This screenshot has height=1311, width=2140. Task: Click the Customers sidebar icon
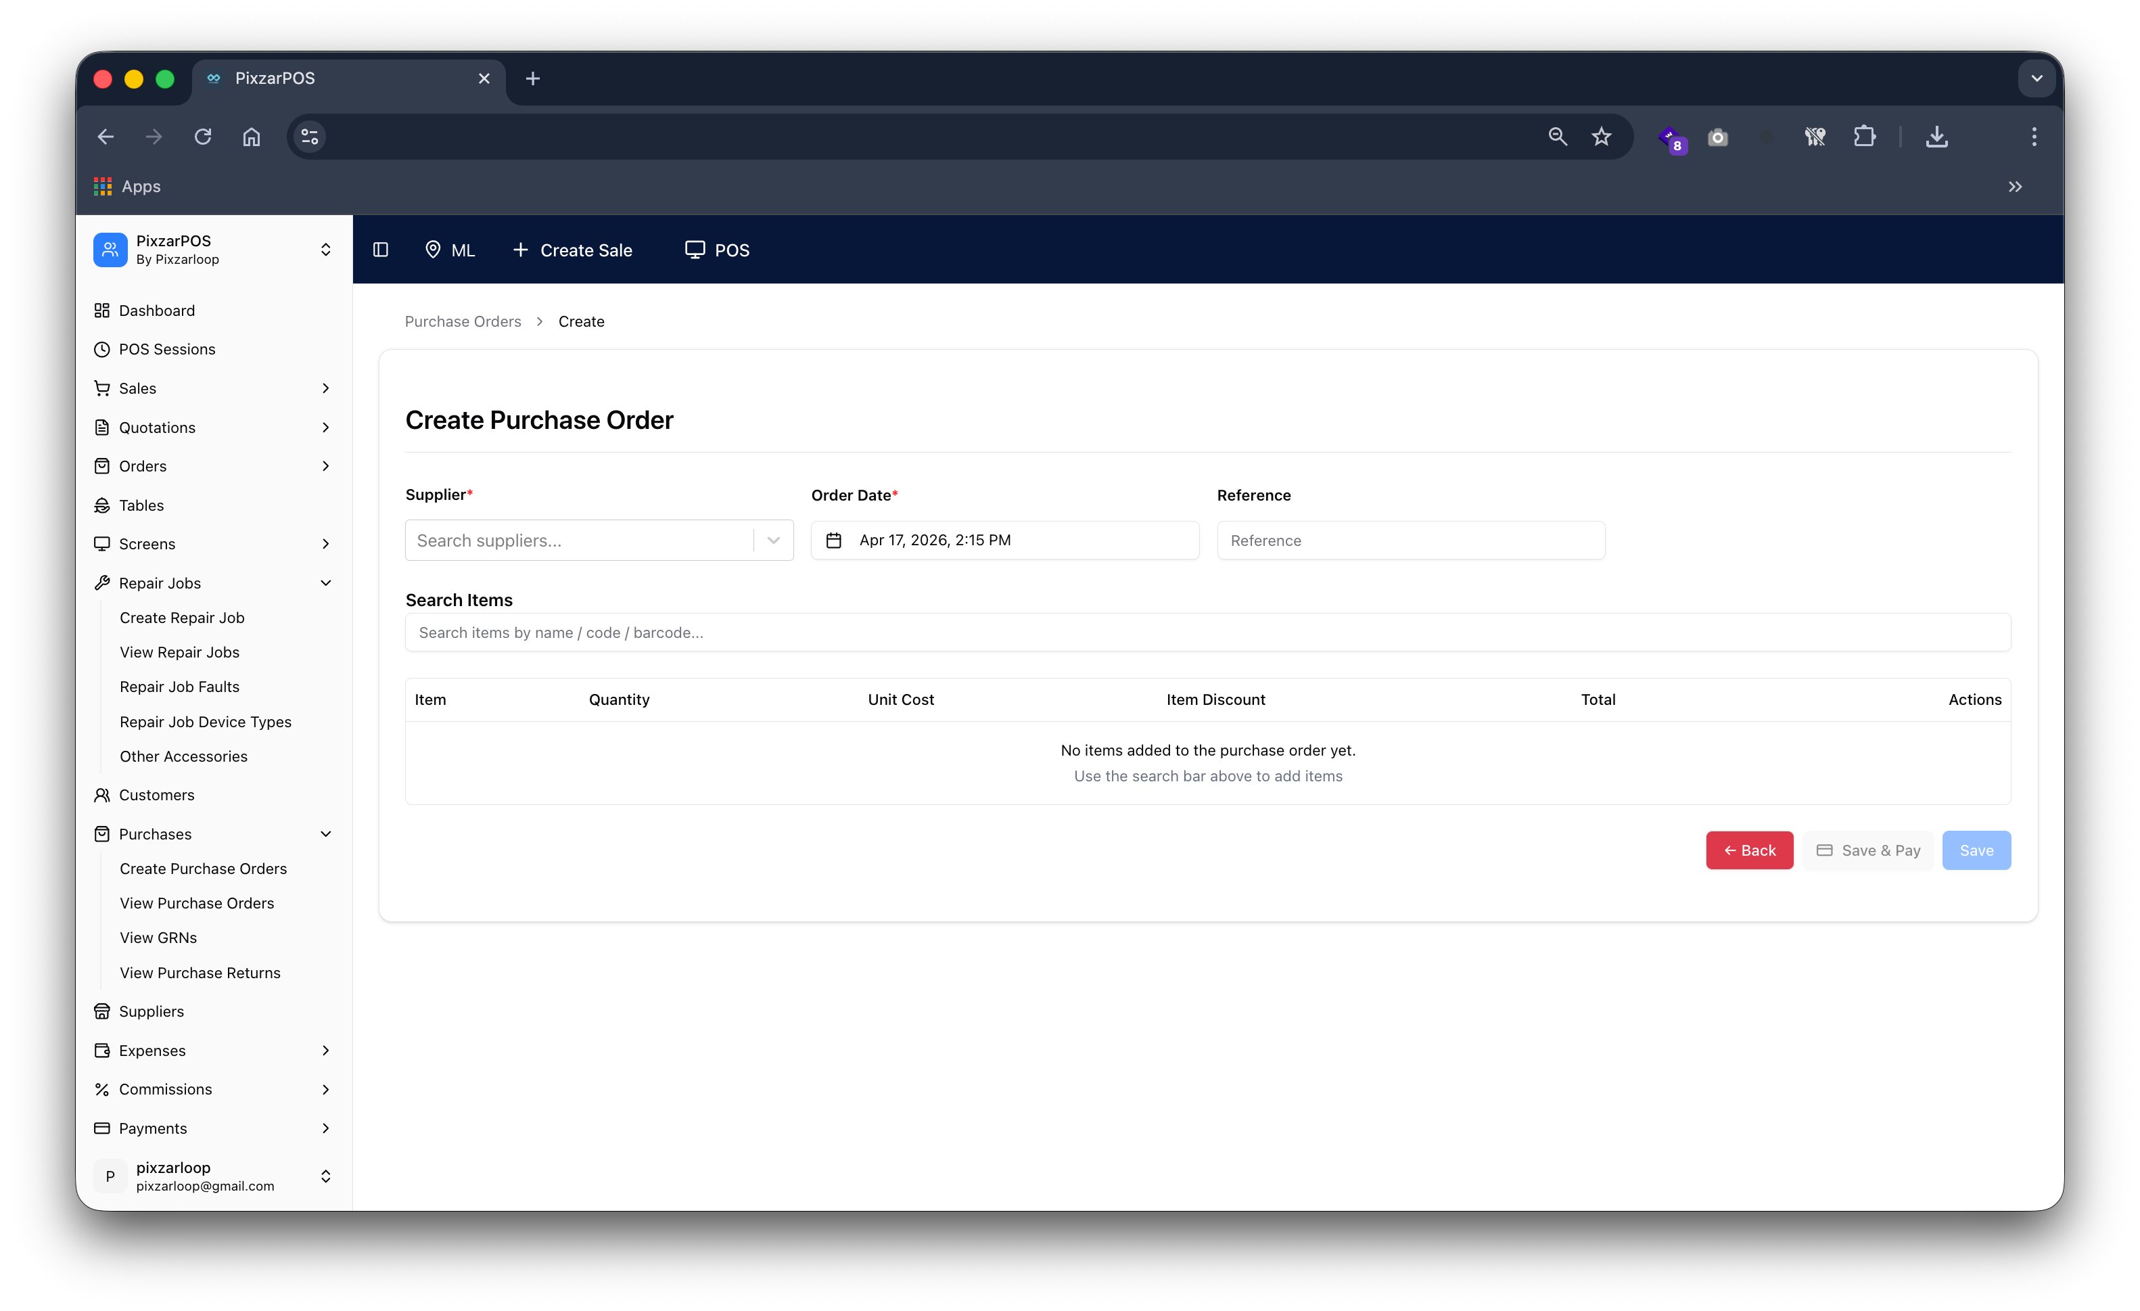point(103,795)
